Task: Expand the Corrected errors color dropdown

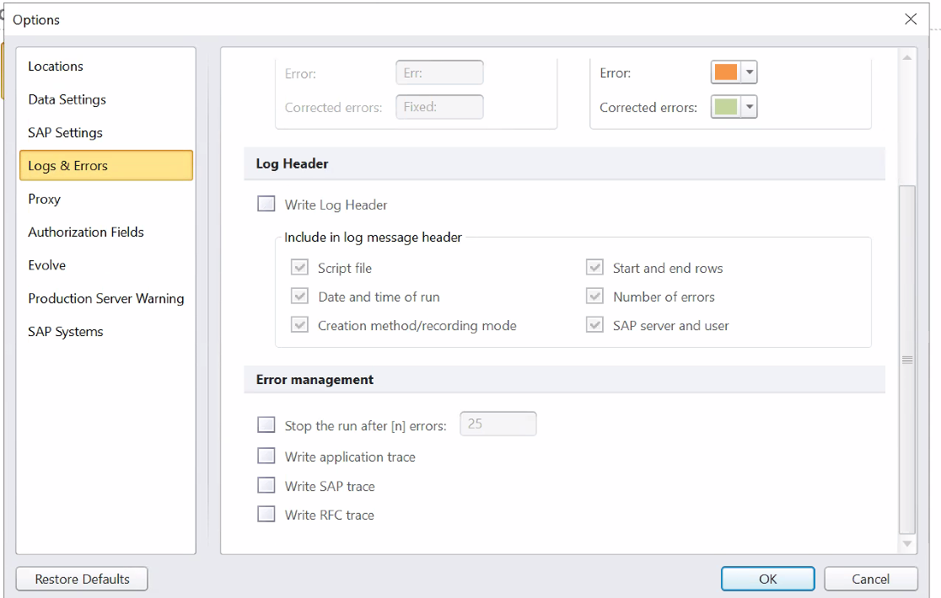Action: click(750, 108)
